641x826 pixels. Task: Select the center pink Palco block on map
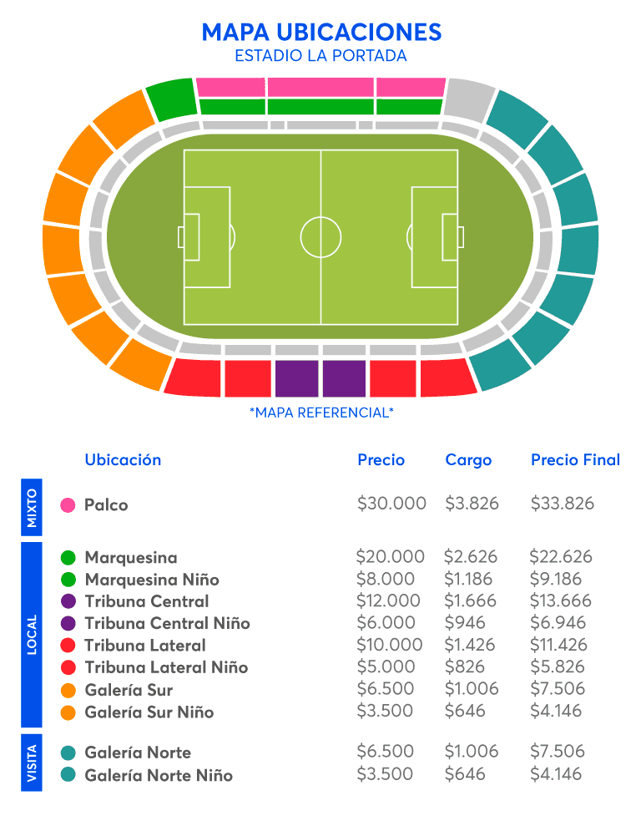tap(320, 87)
